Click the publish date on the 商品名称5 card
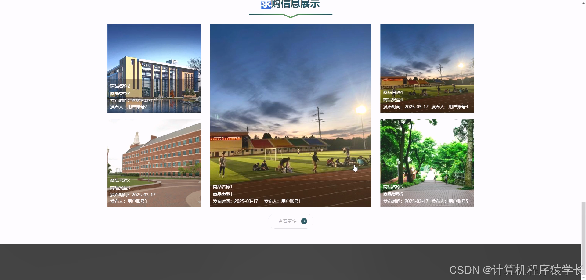586x280 pixels. click(406, 201)
